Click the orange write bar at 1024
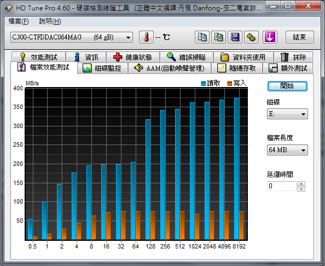Screen dimensions: 325x266 point(197,227)
